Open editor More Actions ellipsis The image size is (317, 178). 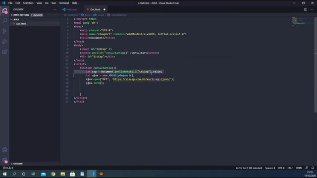point(312,9)
